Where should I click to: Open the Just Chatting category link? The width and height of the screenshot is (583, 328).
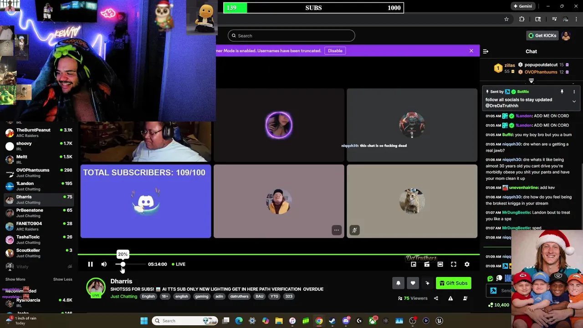(123, 297)
